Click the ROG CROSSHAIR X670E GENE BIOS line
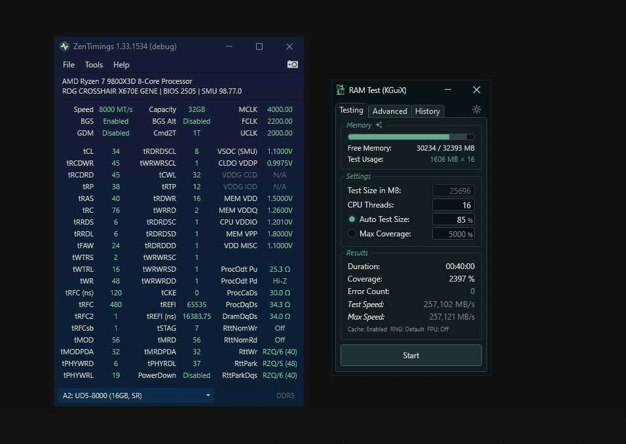 coord(152,91)
